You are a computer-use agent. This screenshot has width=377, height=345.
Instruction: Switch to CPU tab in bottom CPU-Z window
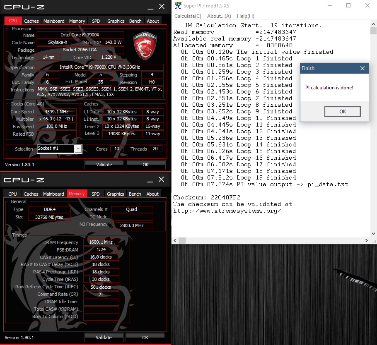12,194
